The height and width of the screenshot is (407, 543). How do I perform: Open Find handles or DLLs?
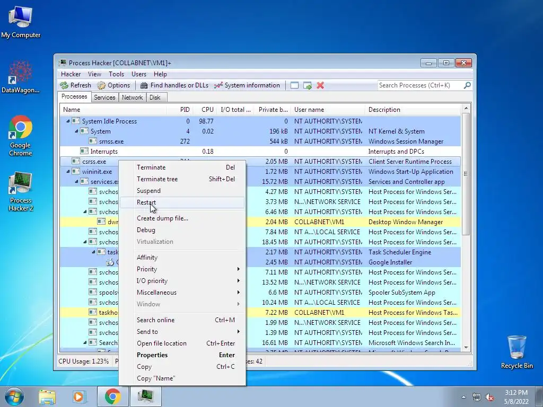click(x=174, y=85)
